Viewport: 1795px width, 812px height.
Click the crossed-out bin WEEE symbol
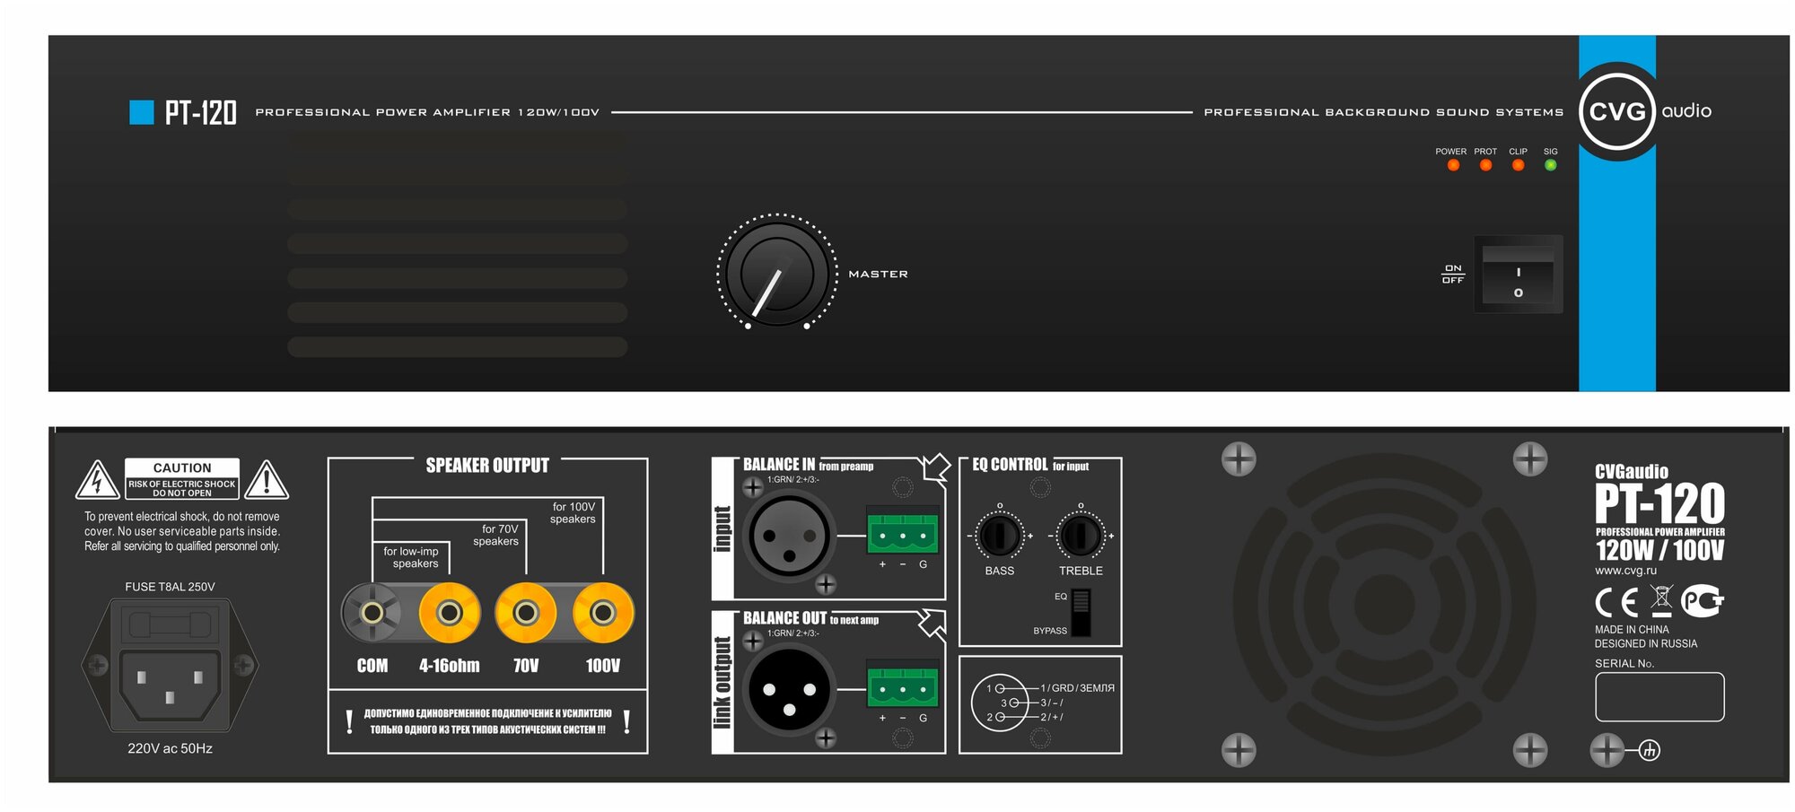tap(1662, 600)
